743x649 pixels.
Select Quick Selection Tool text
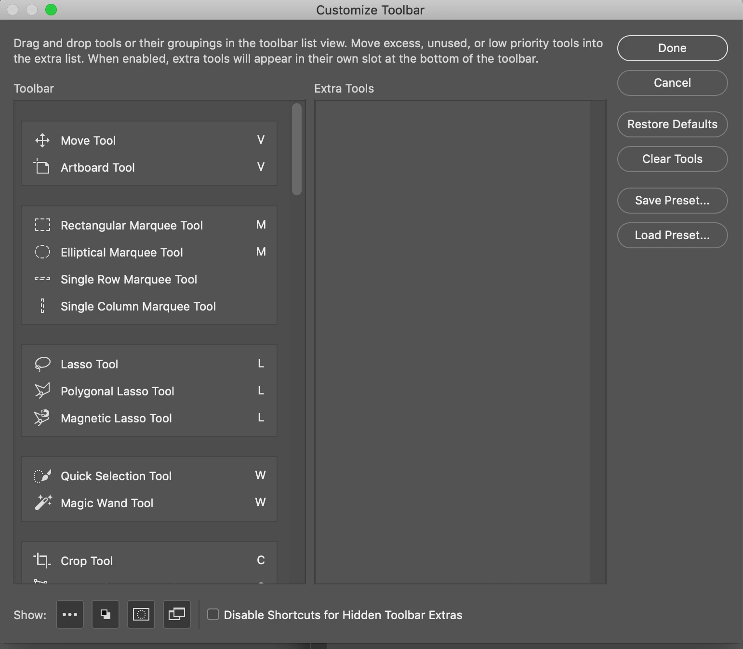(116, 476)
